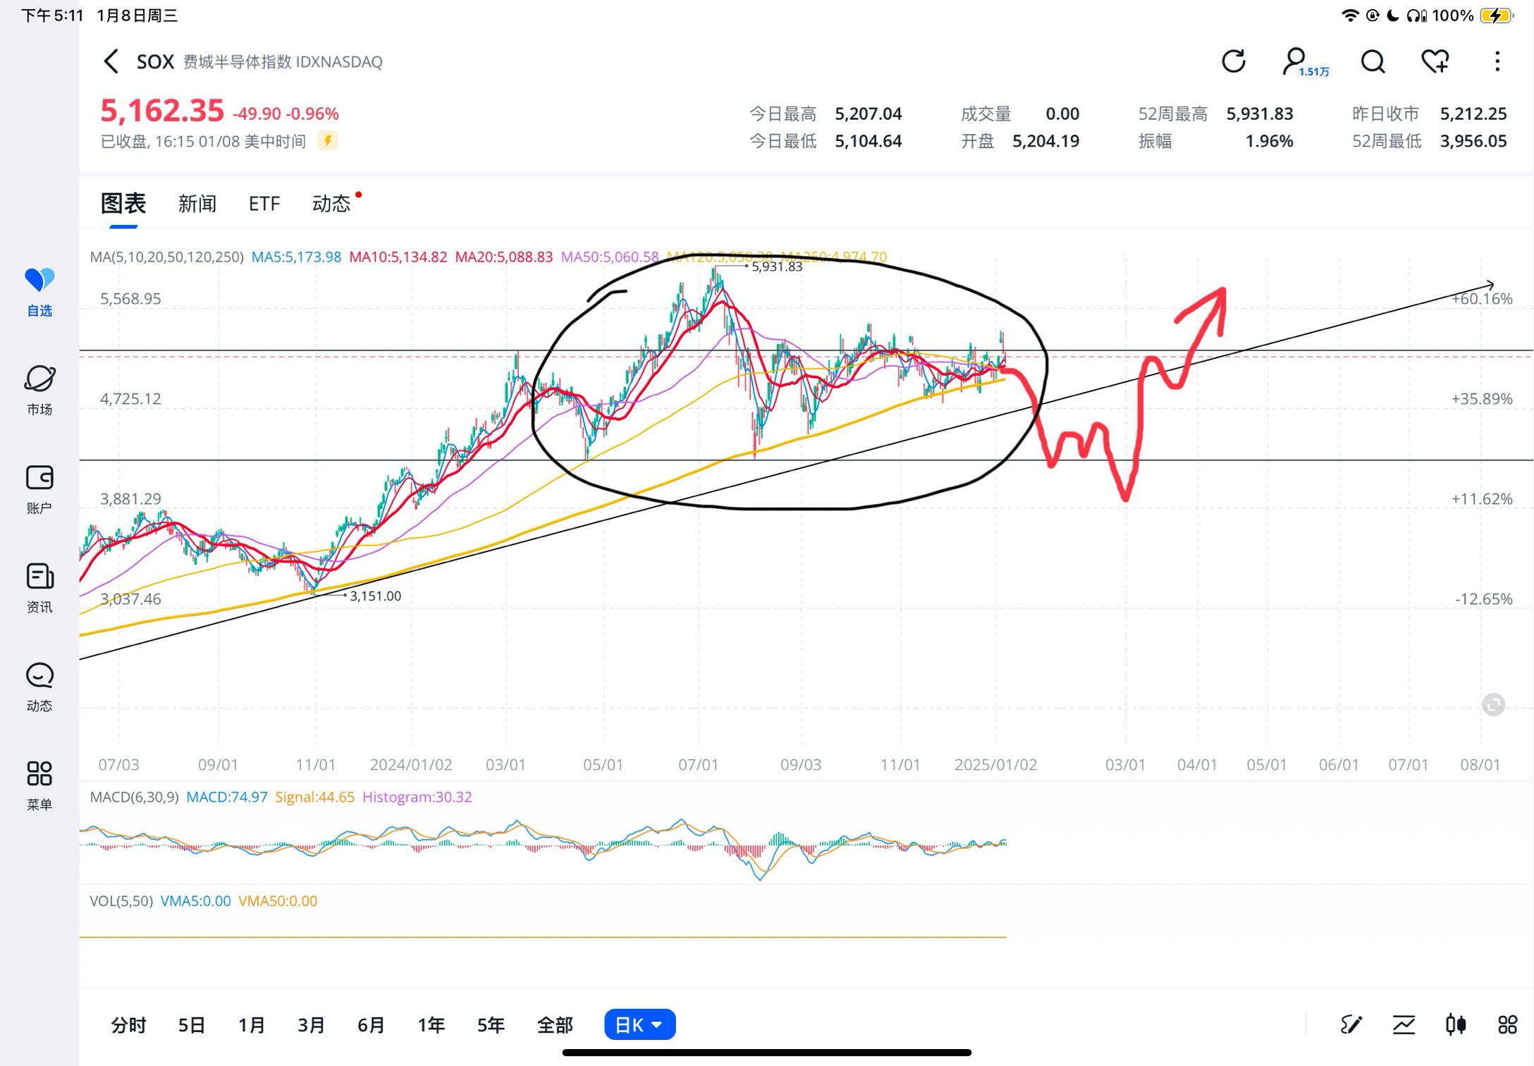The height and width of the screenshot is (1066, 1534).
Task: Select the 全部 timeframe
Action: pyautogui.click(x=555, y=1024)
